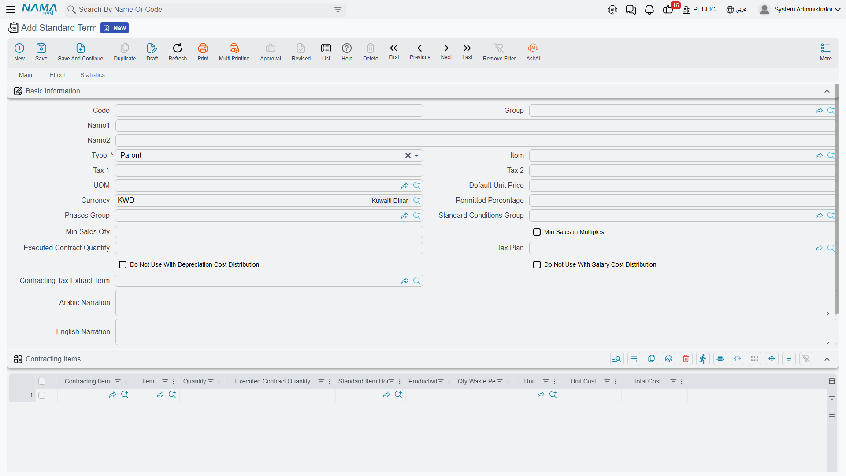Collapse the Contracting Items section

click(x=827, y=359)
